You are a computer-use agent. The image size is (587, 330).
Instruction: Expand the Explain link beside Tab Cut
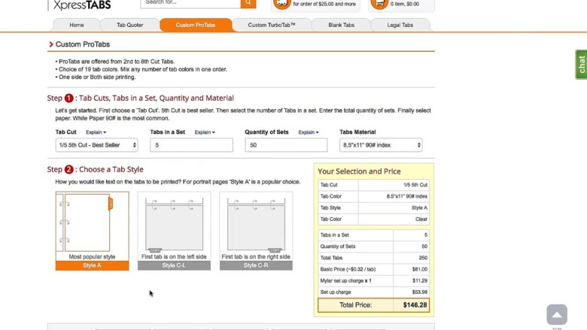click(x=96, y=132)
